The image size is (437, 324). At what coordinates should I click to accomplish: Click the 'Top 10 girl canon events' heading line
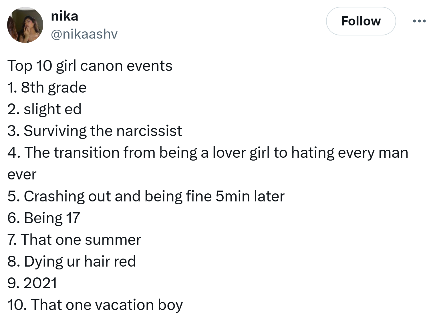coord(90,66)
